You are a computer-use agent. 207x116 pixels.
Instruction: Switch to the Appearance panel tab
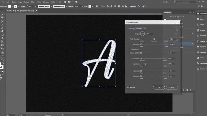168,12
